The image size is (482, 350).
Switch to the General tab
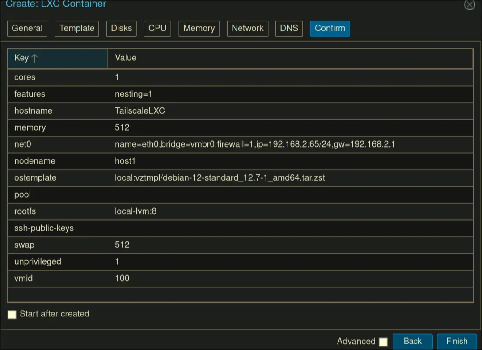(x=27, y=28)
